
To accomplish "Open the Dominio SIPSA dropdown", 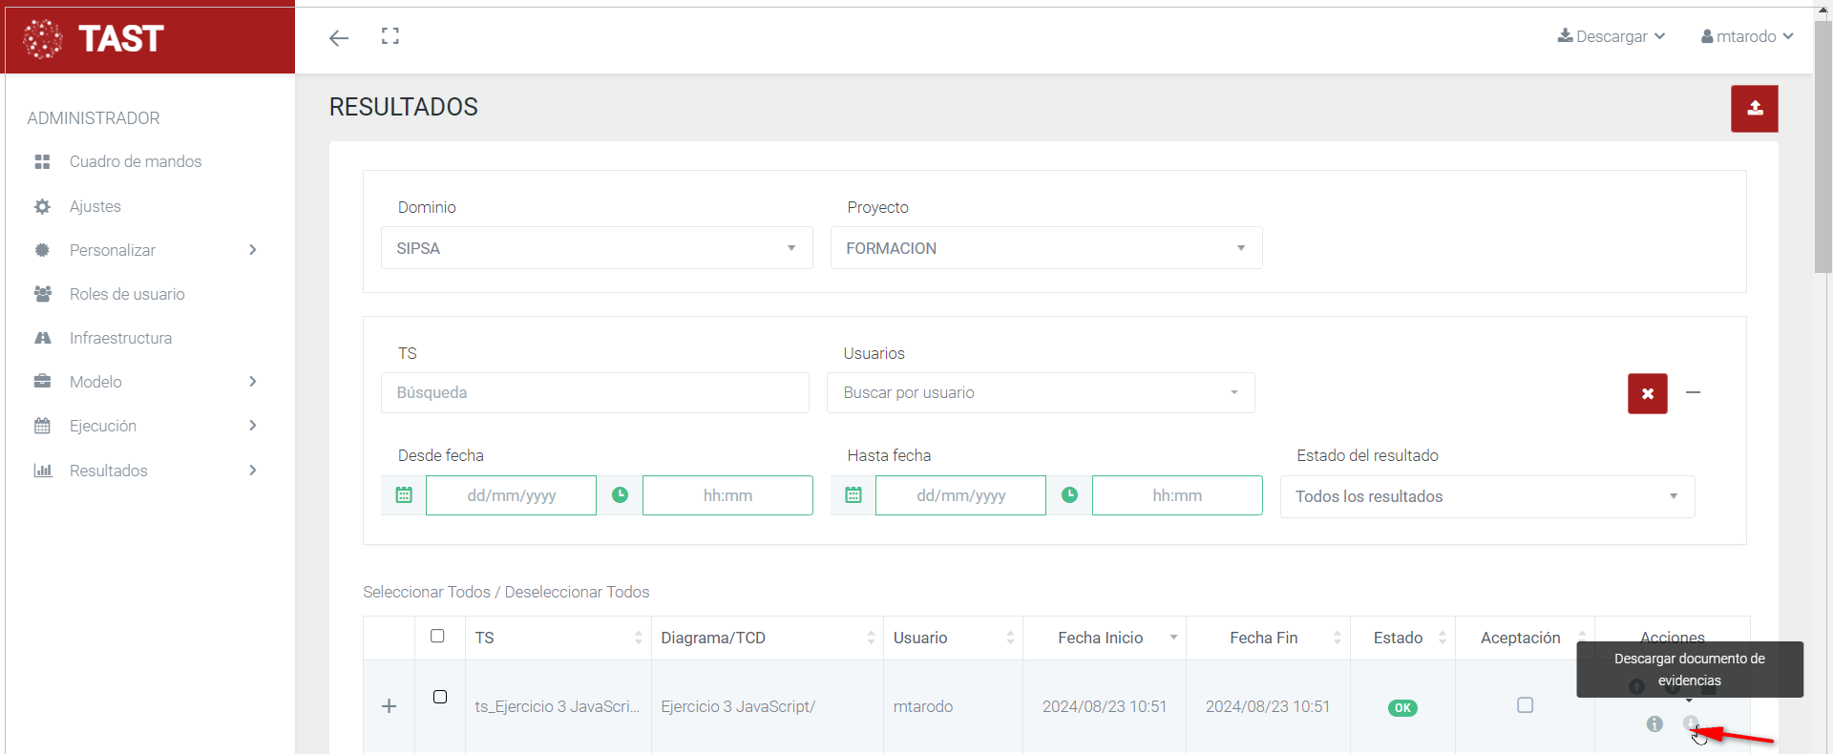I will (x=597, y=248).
